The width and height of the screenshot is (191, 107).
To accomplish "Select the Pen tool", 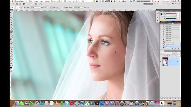I will point(11,47).
